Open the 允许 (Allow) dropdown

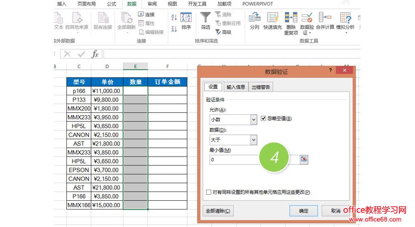pyautogui.click(x=253, y=119)
